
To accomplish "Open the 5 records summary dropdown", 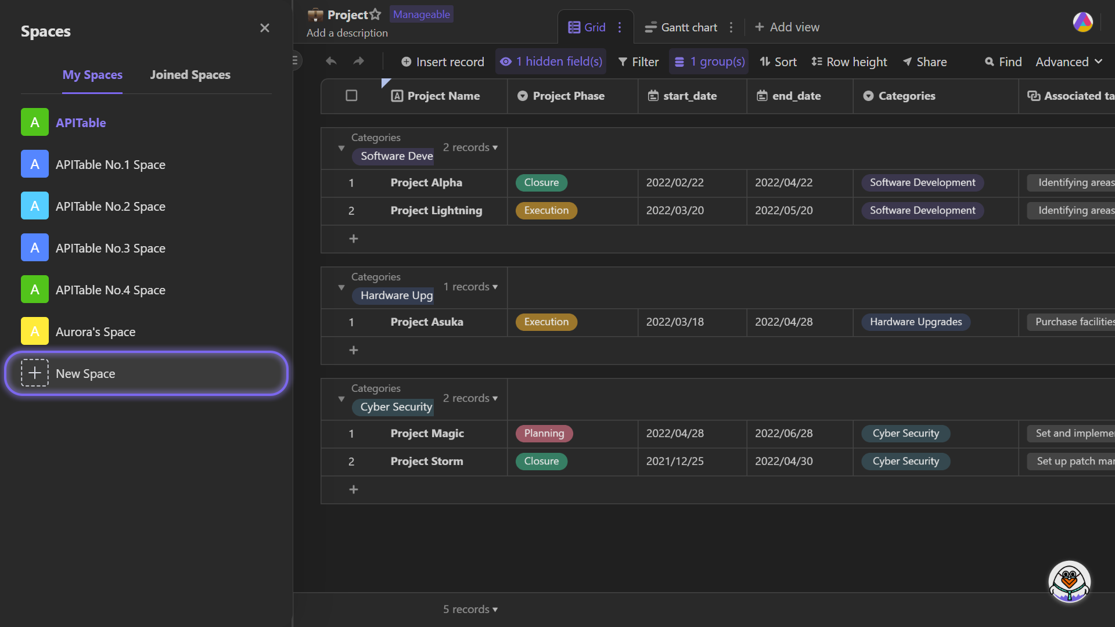I will [x=470, y=609].
